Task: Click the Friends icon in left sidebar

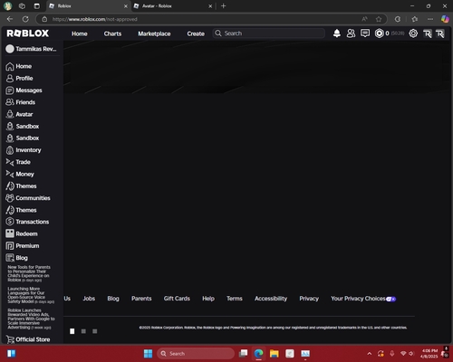Action: pos(10,102)
